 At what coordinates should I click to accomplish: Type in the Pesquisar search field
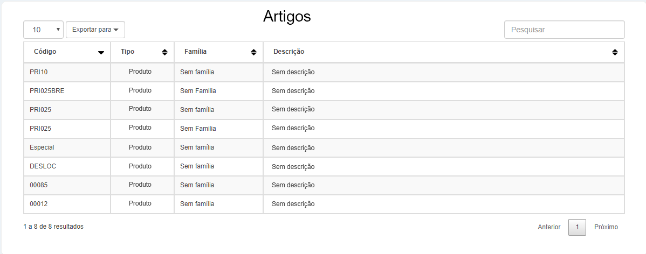[x=564, y=30]
